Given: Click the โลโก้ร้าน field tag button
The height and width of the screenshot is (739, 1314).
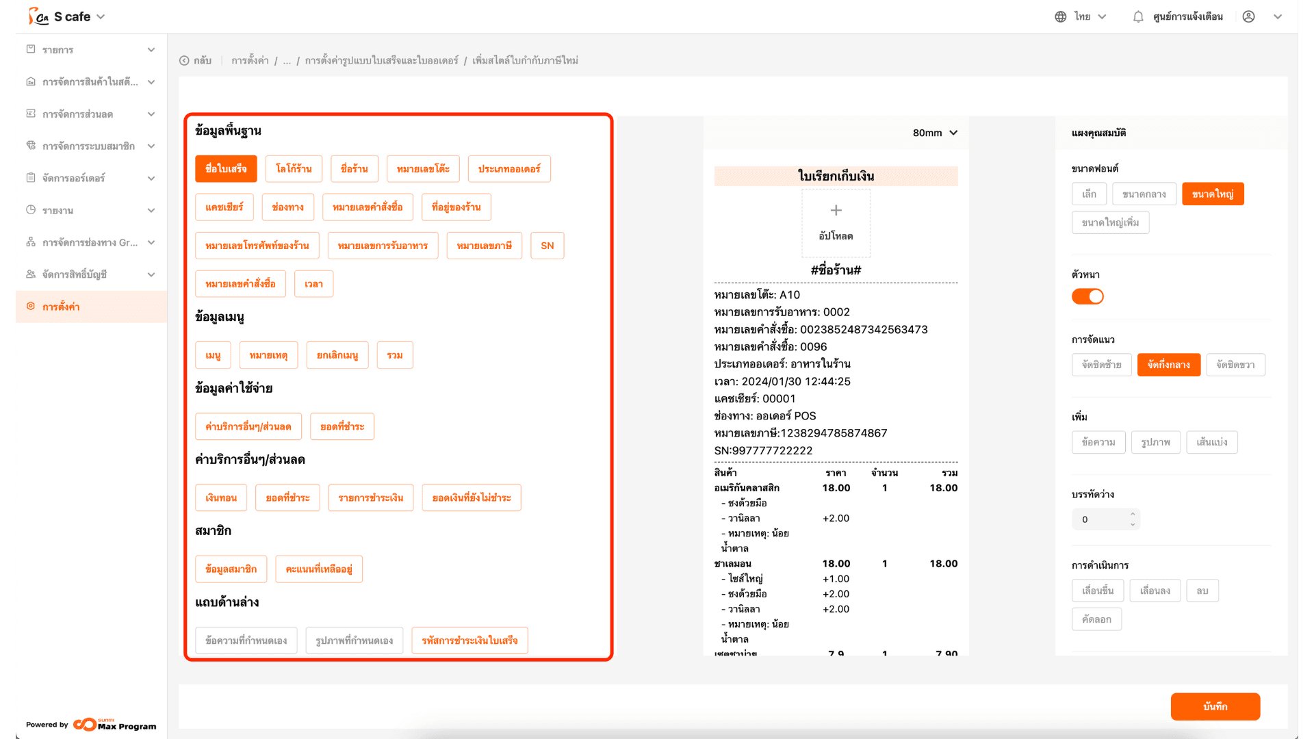Looking at the screenshot, I should 294,169.
